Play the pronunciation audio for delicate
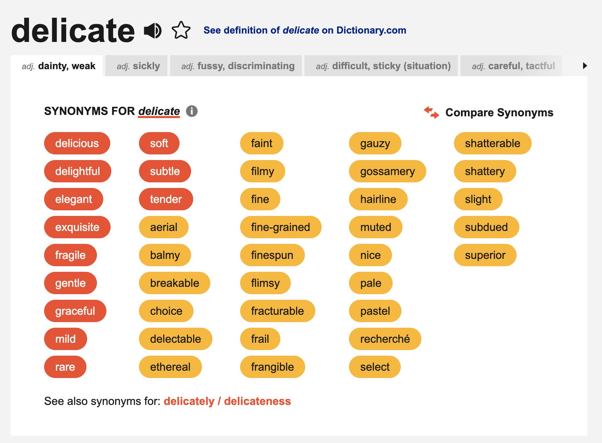The width and height of the screenshot is (602, 443). pos(153,31)
